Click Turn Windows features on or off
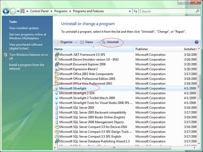Screen dimensions: 203x152 click(x=29, y=56)
